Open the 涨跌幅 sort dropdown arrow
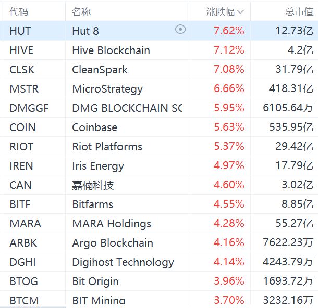Viewport: 318px width, 308px height. pyautogui.click(x=240, y=11)
